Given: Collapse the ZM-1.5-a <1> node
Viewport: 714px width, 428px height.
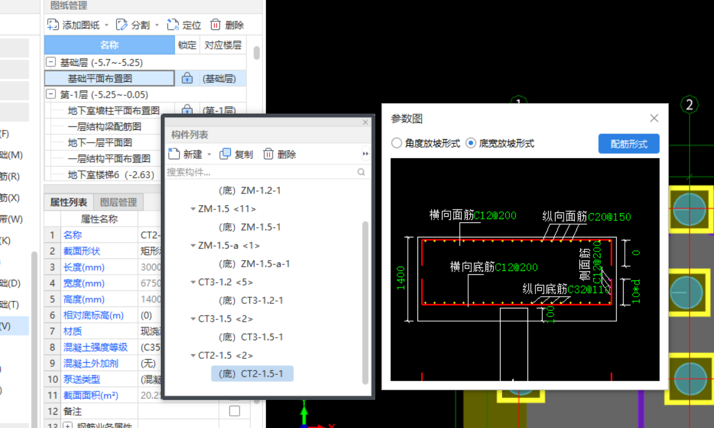Looking at the screenshot, I should [193, 245].
